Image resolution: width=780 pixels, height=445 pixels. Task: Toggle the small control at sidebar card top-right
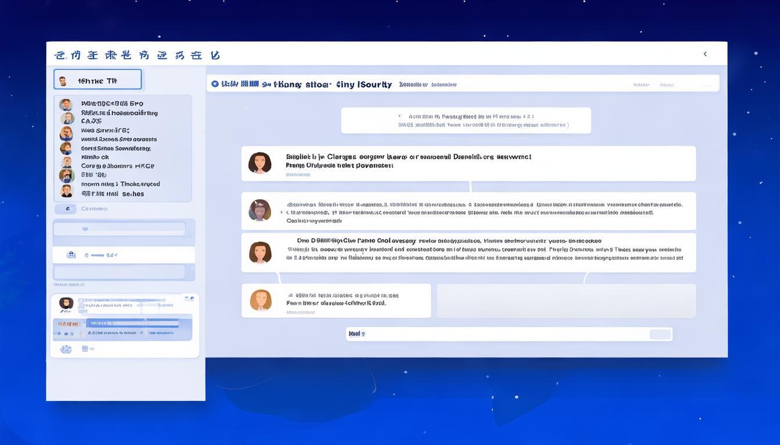click(189, 298)
